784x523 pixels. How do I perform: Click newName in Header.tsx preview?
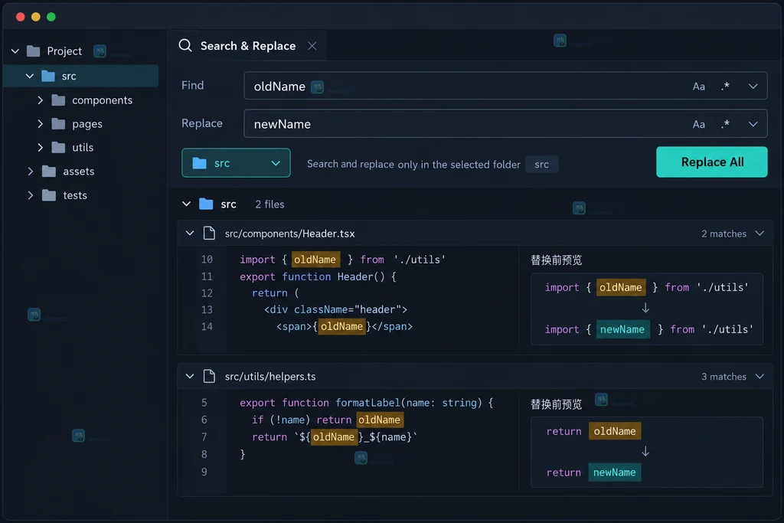622,329
